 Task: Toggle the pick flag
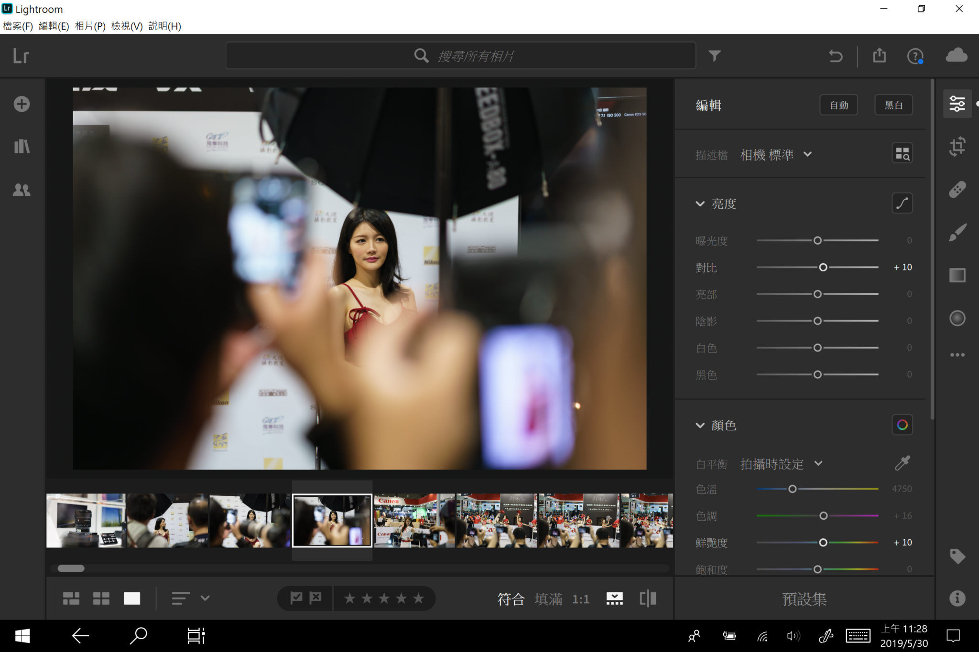(296, 598)
